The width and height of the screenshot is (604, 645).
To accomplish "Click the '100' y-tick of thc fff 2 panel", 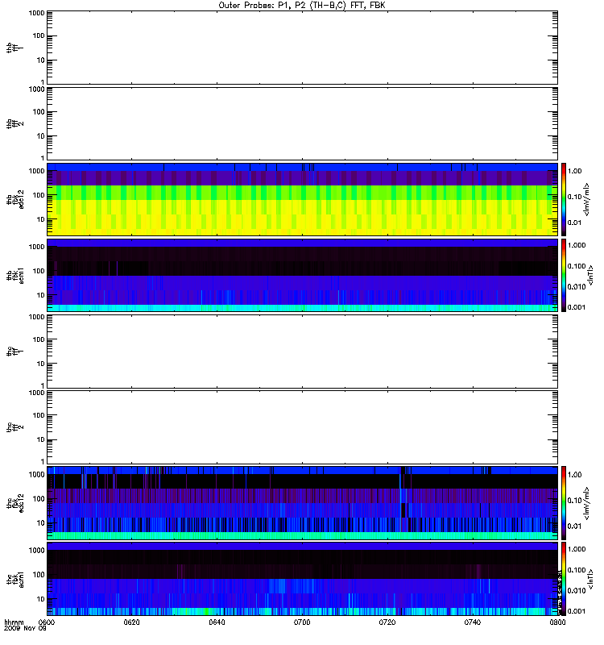I will pos(39,415).
